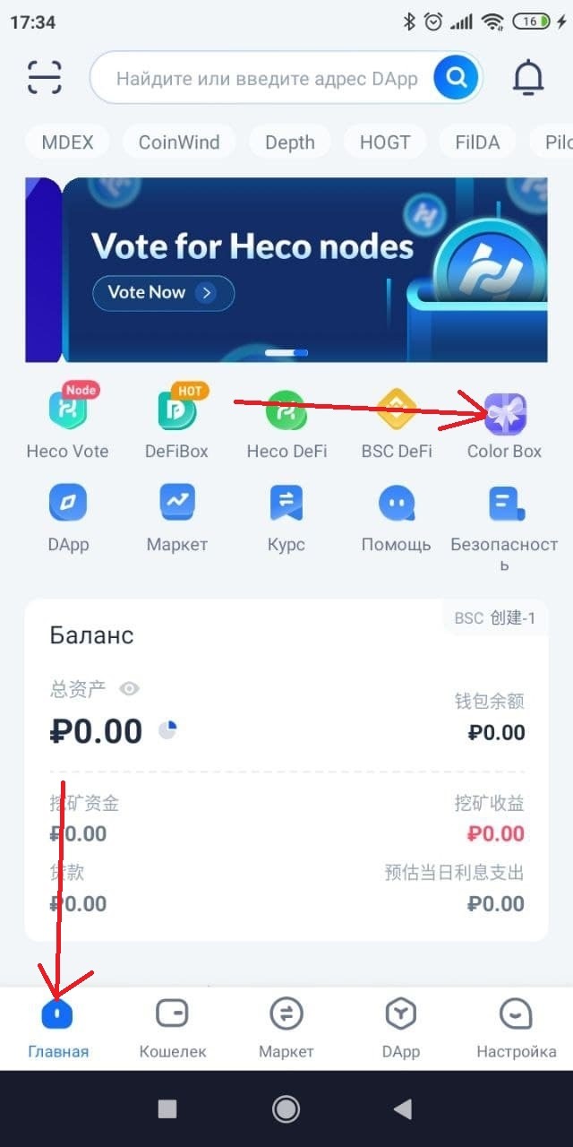573x1147 pixels.
Task: Click the blue search button
Action: pyautogui.click(x=457, y=78)
